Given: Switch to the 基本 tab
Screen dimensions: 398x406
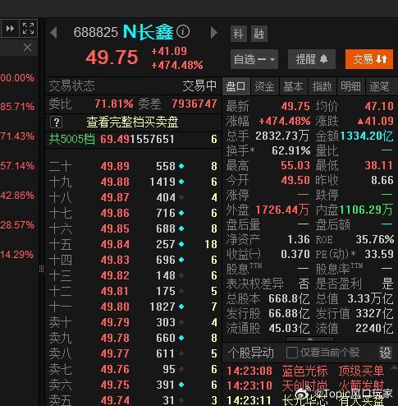Looking at the screenshot, I should click(x=293, y=86).
